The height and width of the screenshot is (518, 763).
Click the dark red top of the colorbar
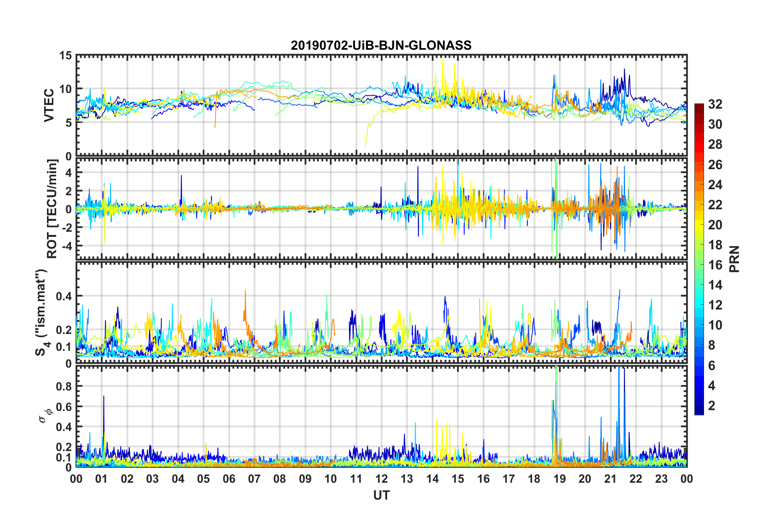(699, 109)
